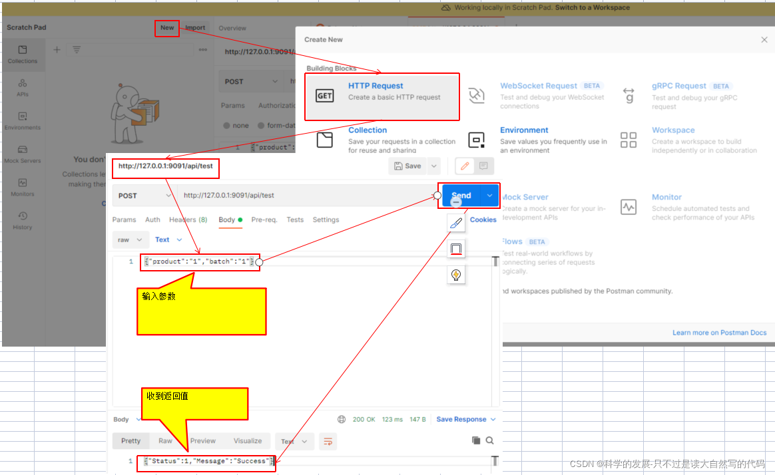
Task: Choose Collection building block
Action: point(368,130)
